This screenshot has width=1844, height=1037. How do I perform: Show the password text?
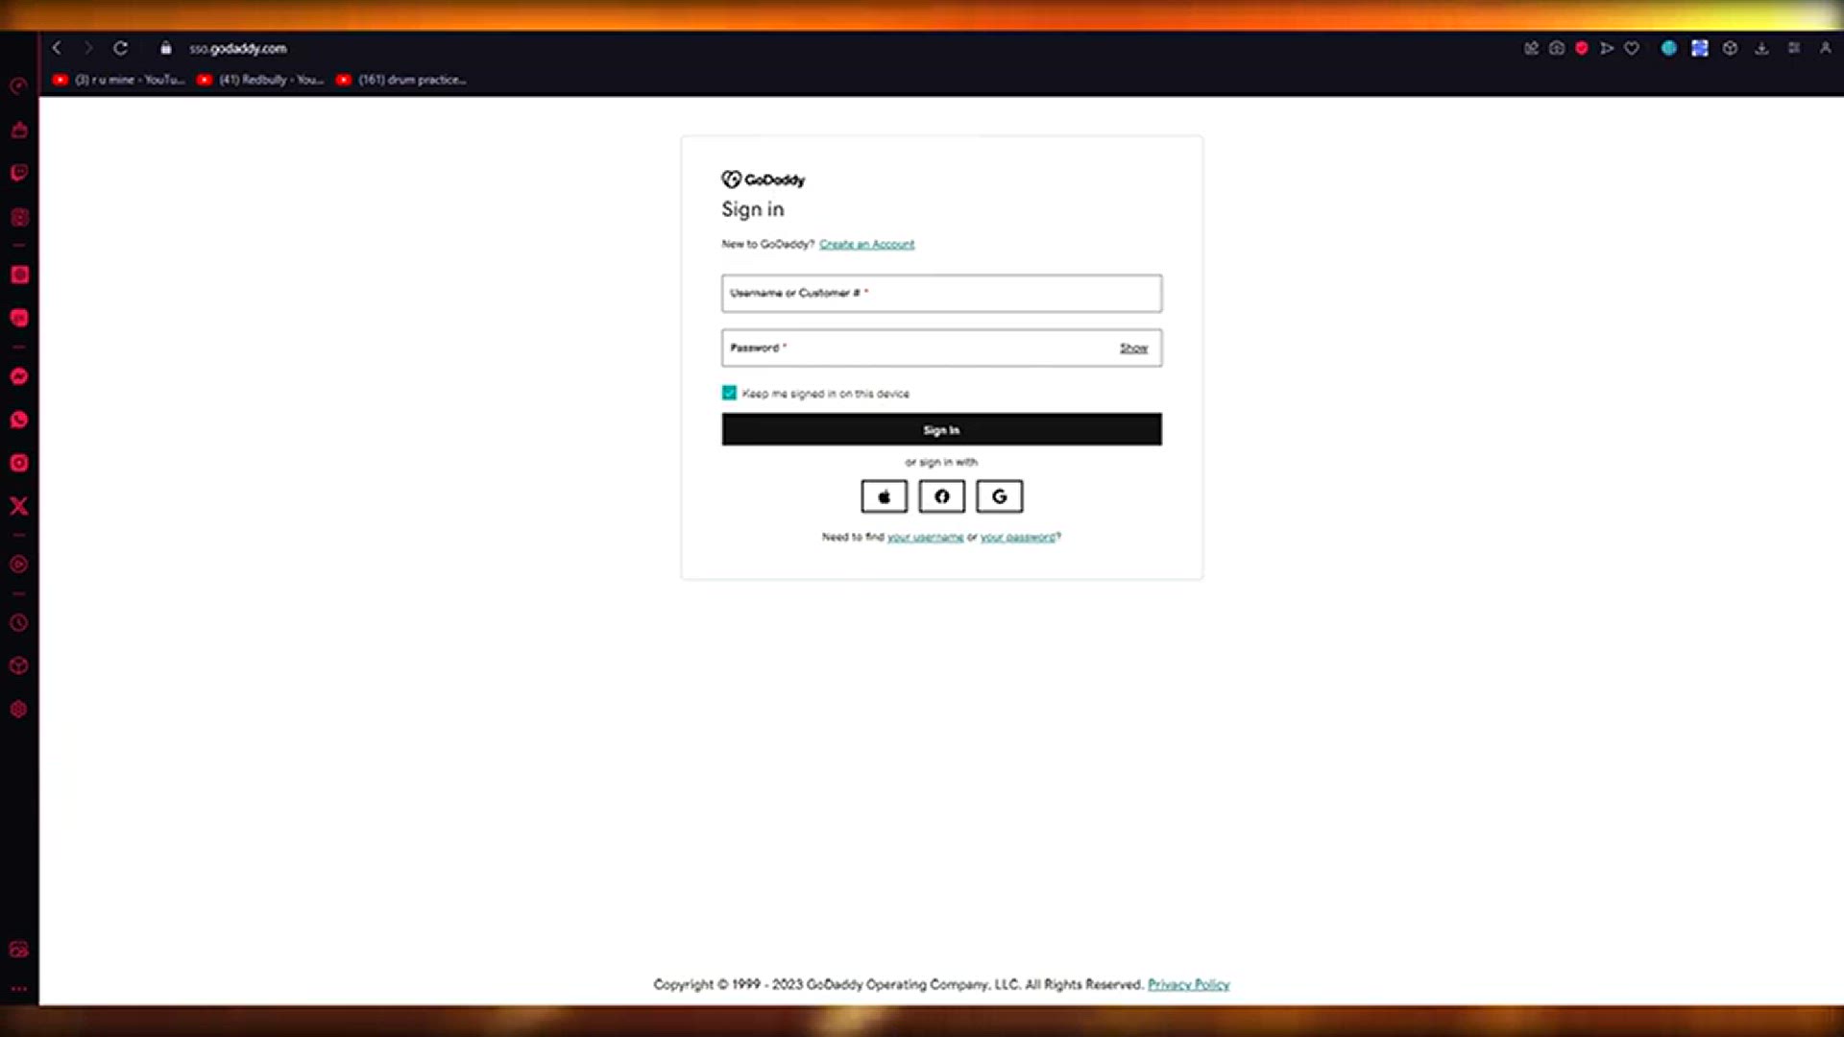pyautogui.click(x=1133, y=348)
